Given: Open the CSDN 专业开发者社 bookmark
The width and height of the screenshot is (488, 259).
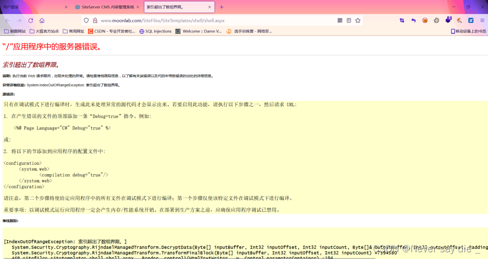Looking at the screenshot, I should 112,31.
